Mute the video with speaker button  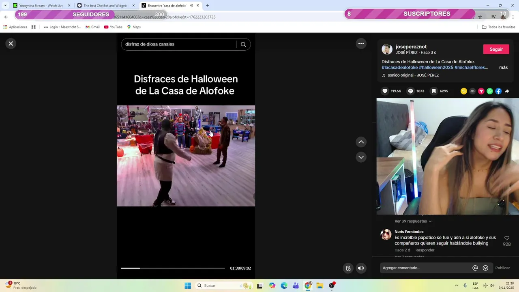click(x=361, y=268)
